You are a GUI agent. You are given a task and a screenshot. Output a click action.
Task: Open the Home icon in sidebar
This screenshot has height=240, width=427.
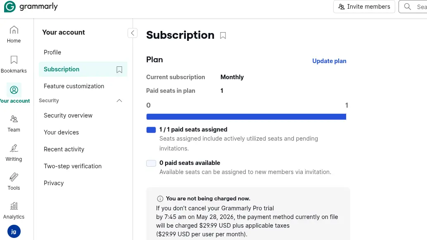tap(14, 30)
